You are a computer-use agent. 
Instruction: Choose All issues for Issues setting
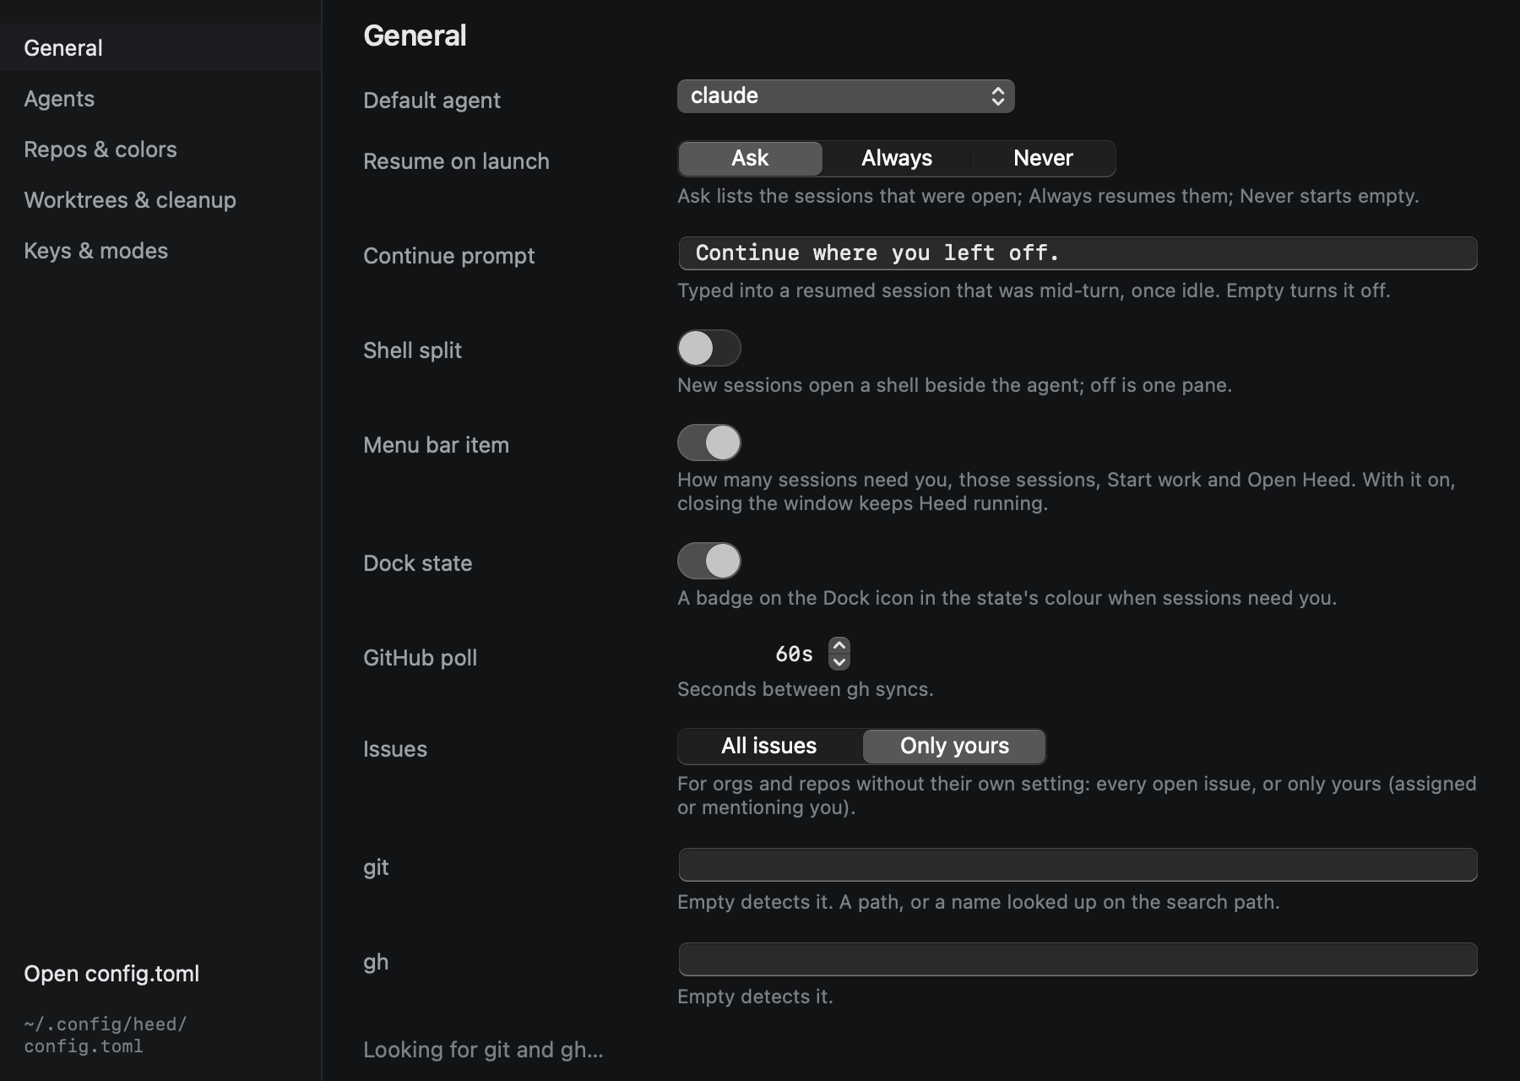tap(769, 746)
